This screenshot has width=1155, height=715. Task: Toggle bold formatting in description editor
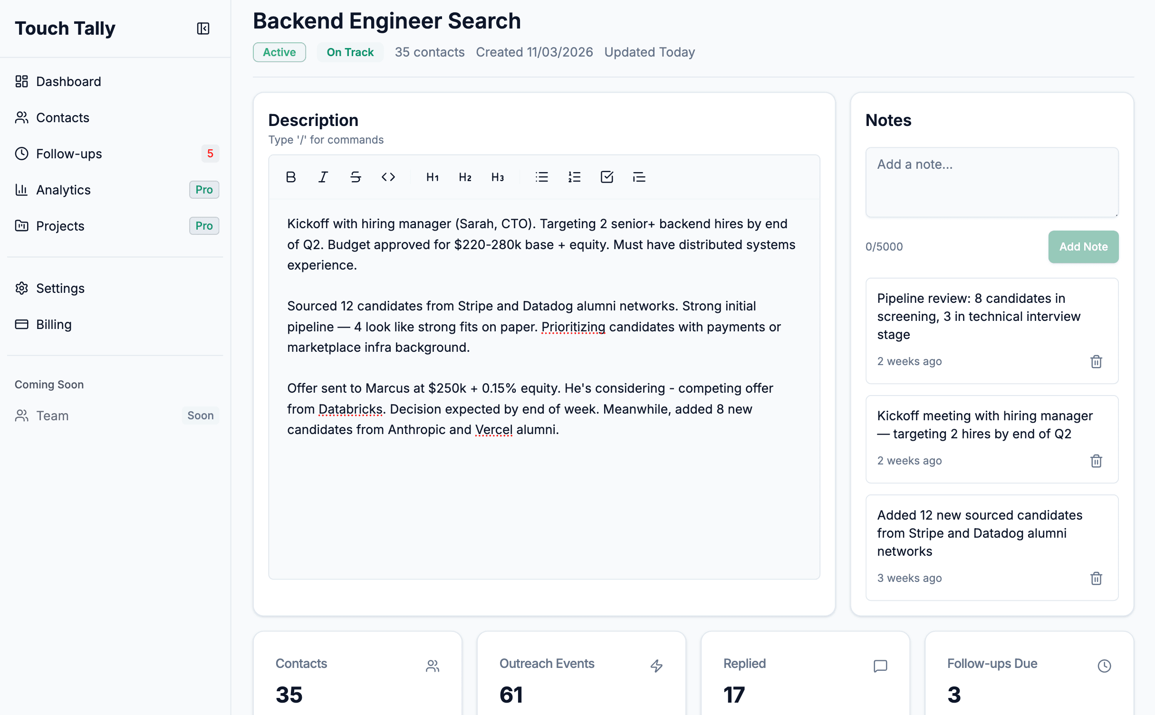pyautogui.click(x=291, y=177)
